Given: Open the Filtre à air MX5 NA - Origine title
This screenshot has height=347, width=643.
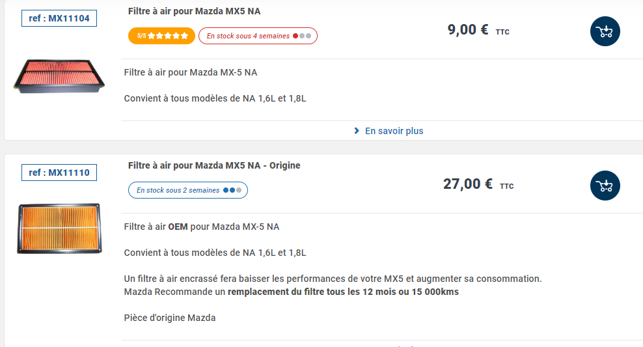Looking at the screenshot, I should tap(214, 165).
